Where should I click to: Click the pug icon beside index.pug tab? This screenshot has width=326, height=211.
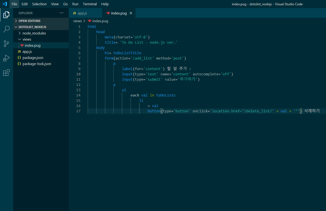pyautogui.click(x=108, y=13)
